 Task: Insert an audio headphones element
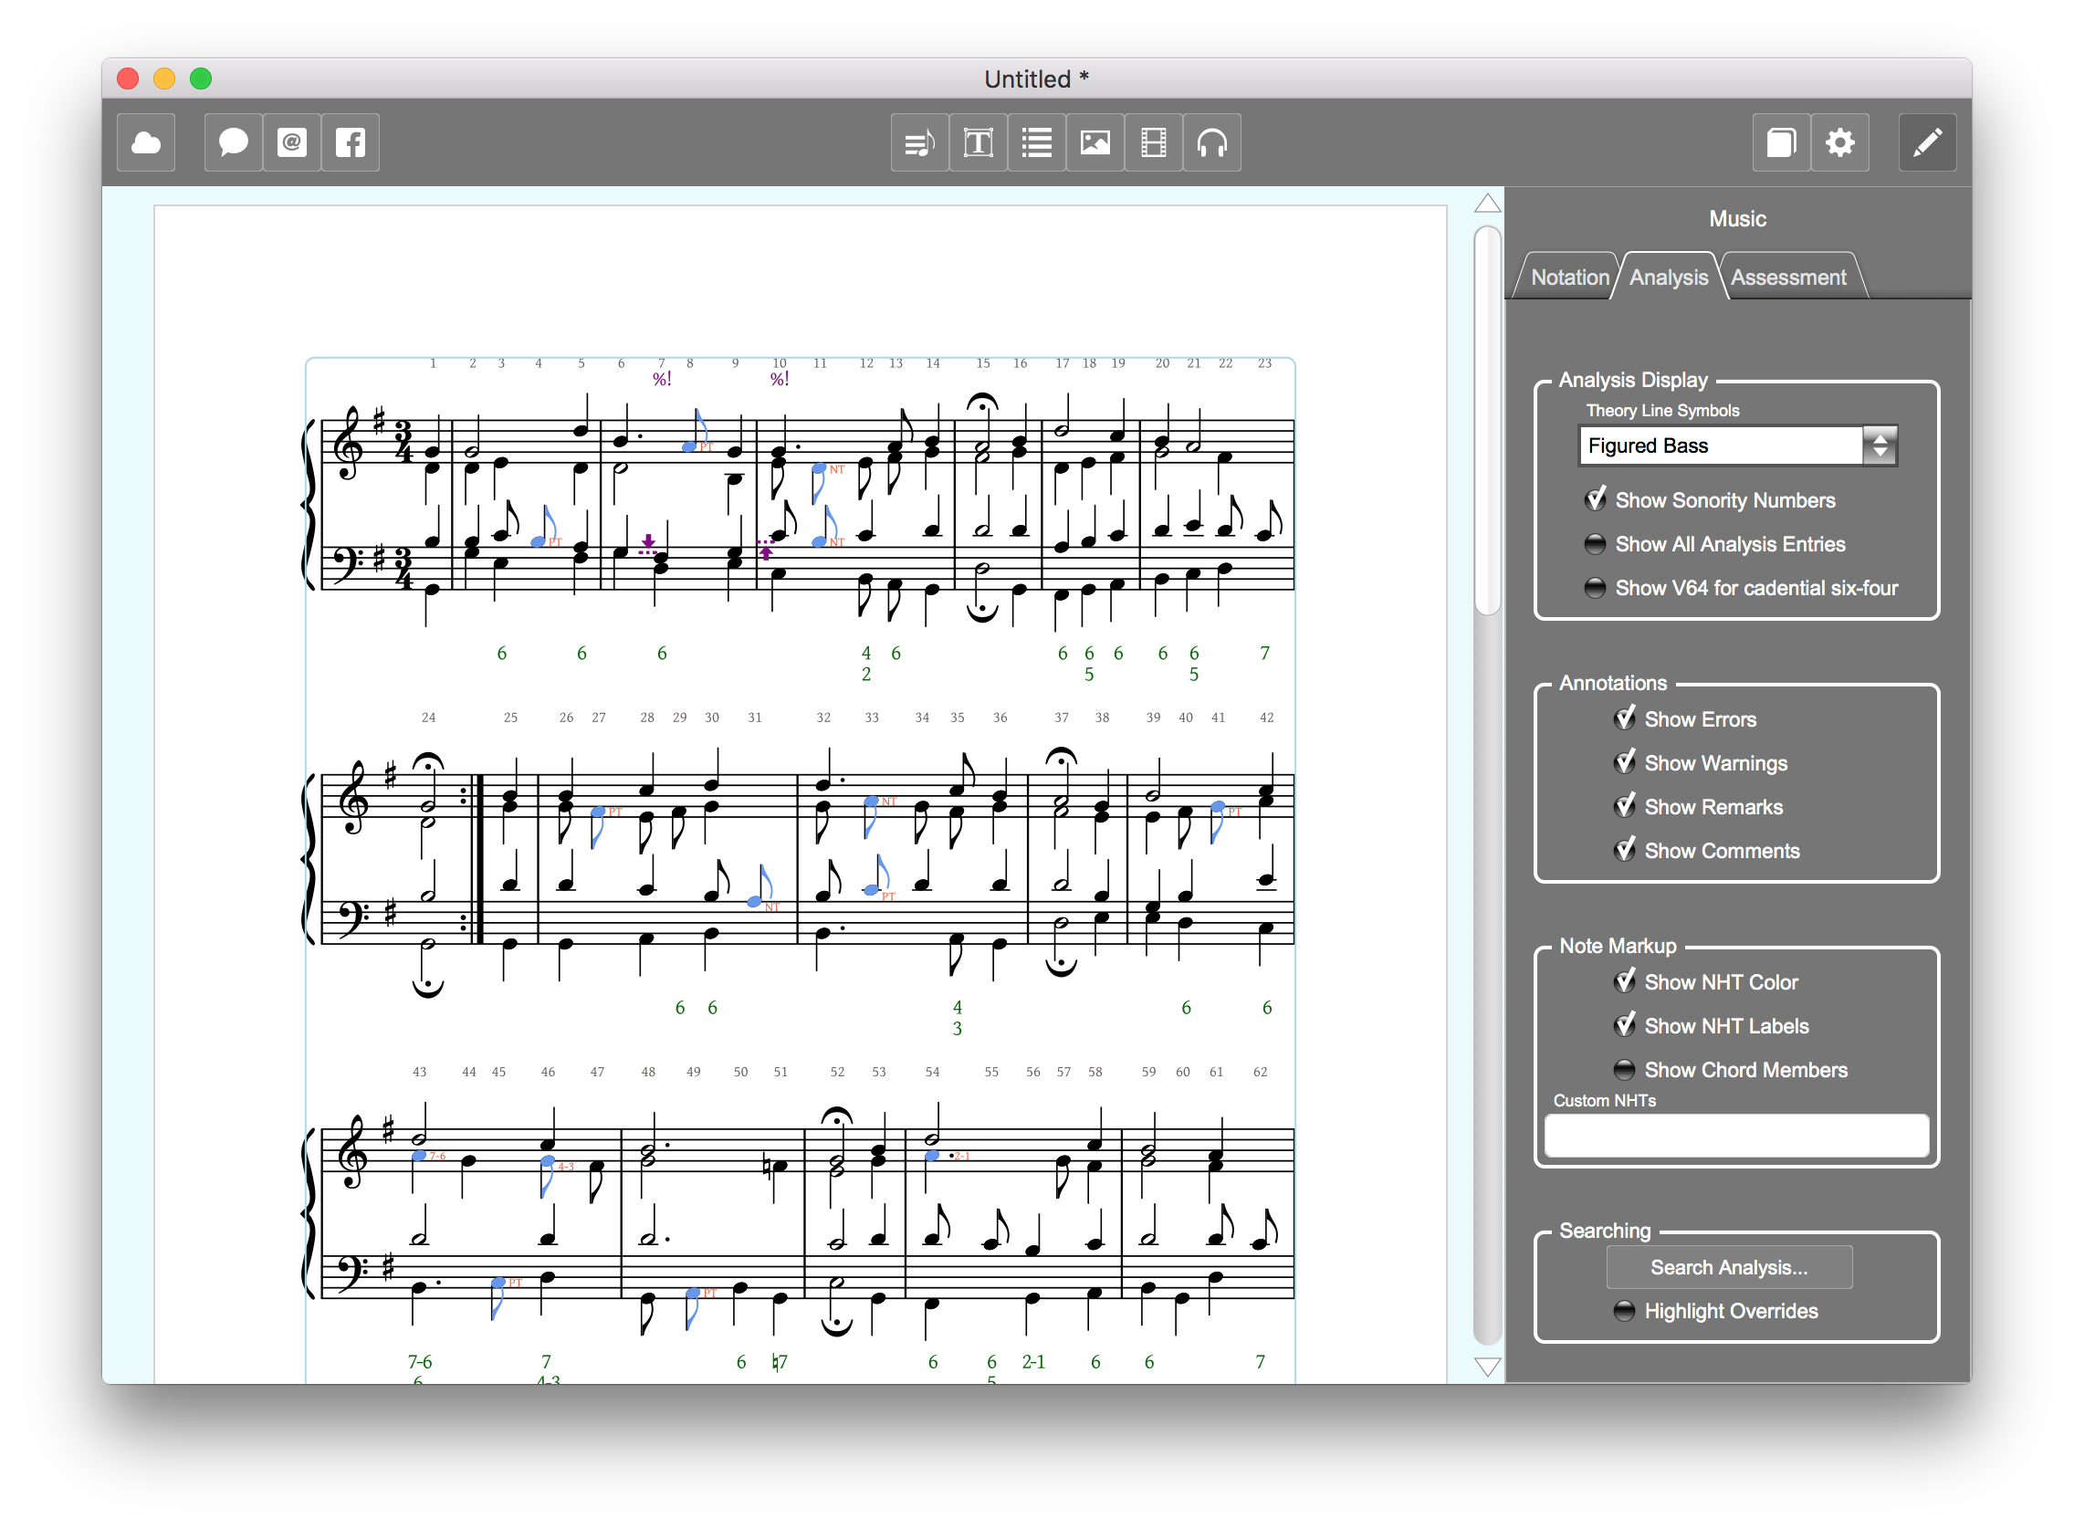click(x=1211, y=142)
